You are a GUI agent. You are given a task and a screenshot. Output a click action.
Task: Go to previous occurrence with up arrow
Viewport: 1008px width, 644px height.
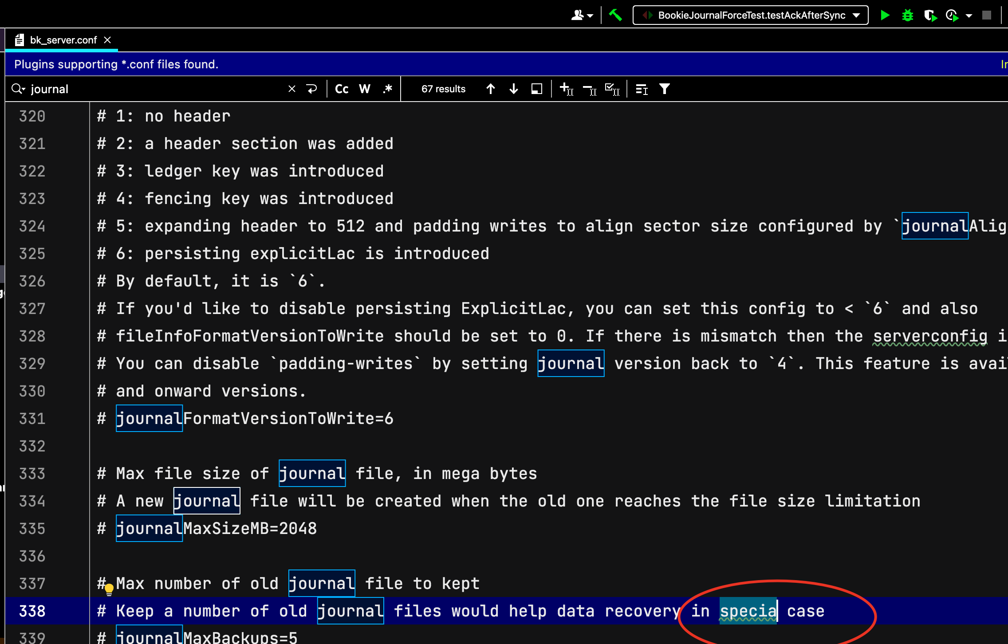tap(491, 89)
